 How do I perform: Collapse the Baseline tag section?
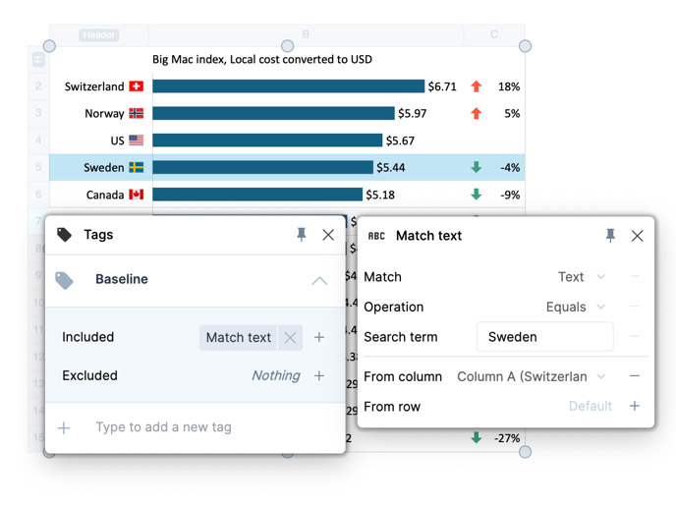click(319, 280)
